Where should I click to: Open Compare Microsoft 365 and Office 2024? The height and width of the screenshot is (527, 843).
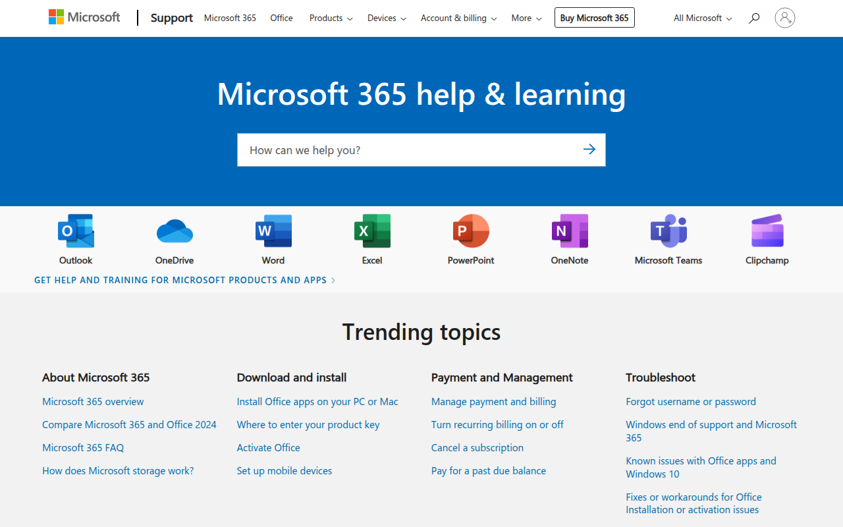tap(129, 425)
